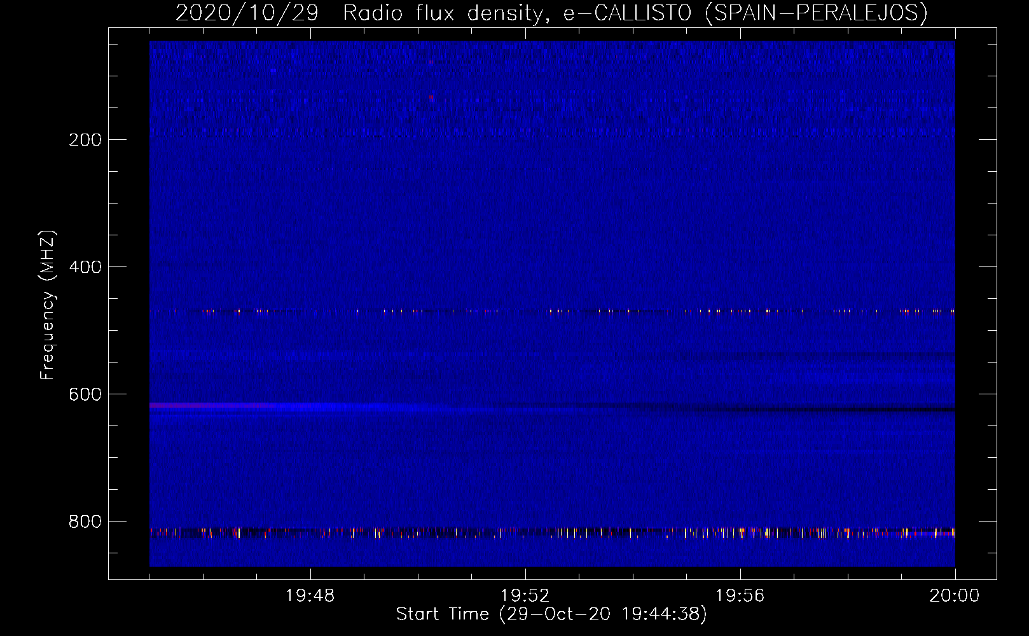1029x636 pixels.
Task: Click the 19:56 time tick label
Action: click(x=740, y=596)
